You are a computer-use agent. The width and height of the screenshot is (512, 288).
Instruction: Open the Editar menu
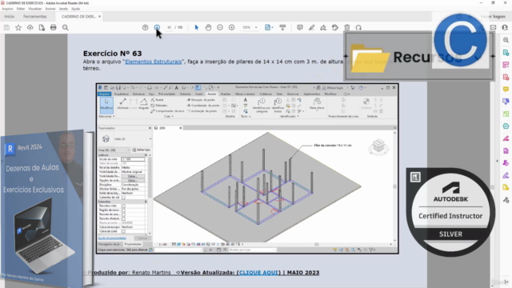pos(21,9)
